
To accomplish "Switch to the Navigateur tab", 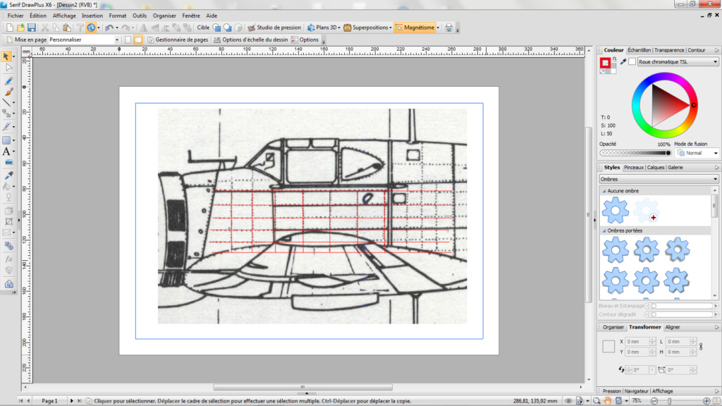I will [636, 391].
